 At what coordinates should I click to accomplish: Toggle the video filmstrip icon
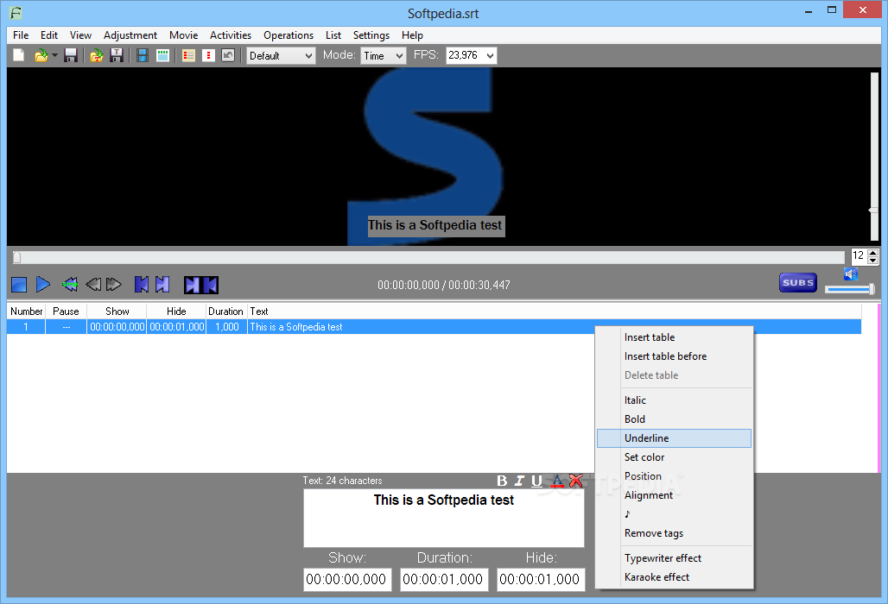click(x=143, y=55)
